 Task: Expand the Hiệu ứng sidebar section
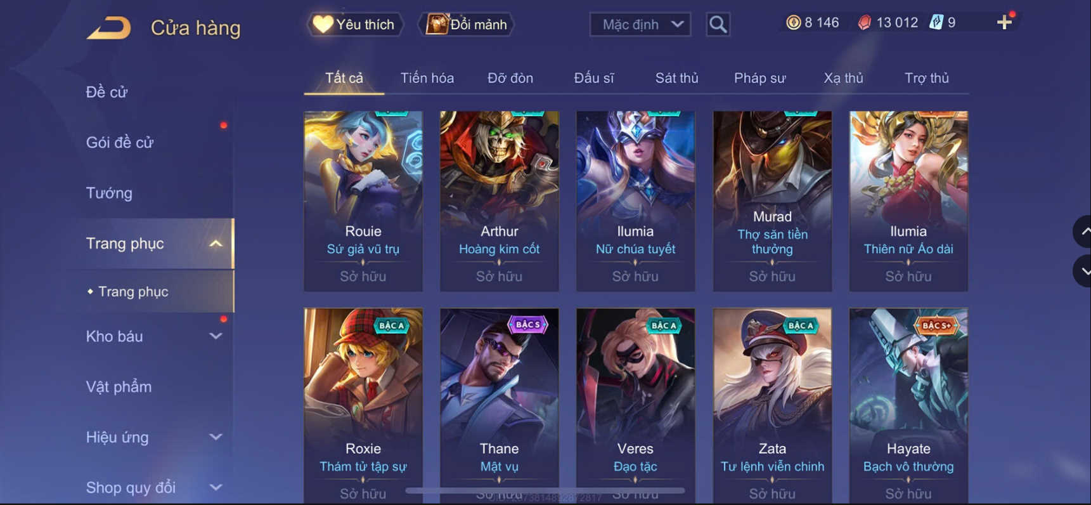pos(216,437)
